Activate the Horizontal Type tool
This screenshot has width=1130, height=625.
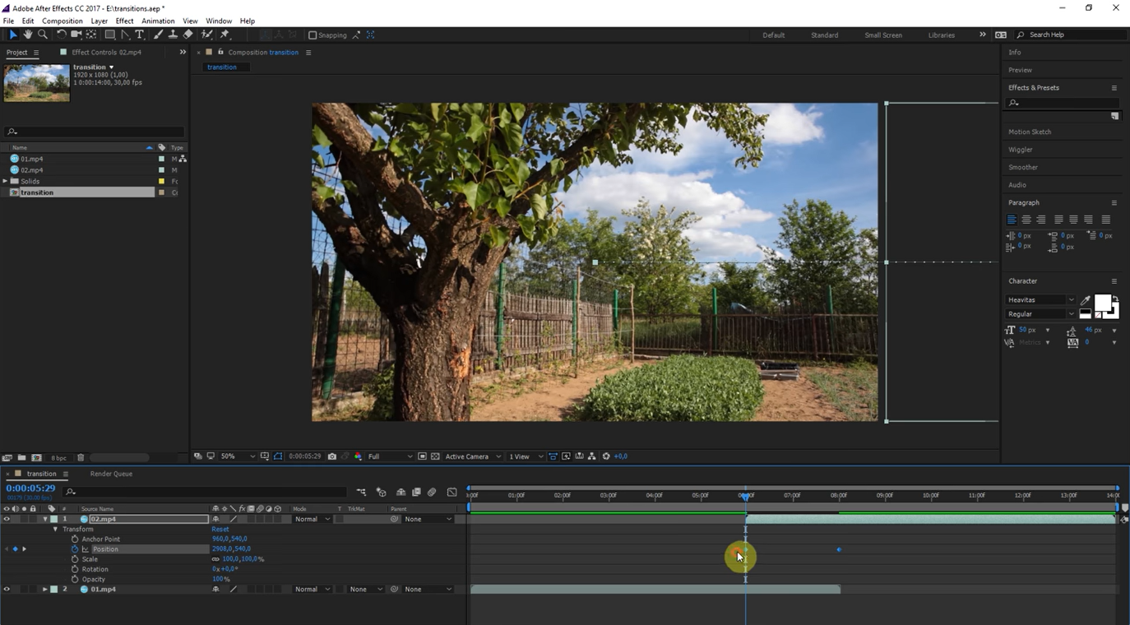point(140,35)
